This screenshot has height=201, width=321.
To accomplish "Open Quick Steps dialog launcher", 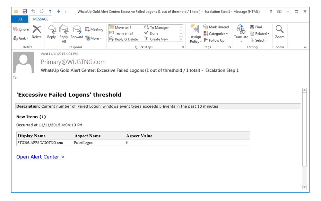I will [x=183, y=47].
